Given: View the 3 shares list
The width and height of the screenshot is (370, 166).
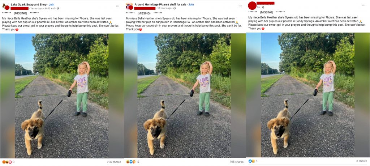Looking at the screenshot, I should click(x=362, y=161).
